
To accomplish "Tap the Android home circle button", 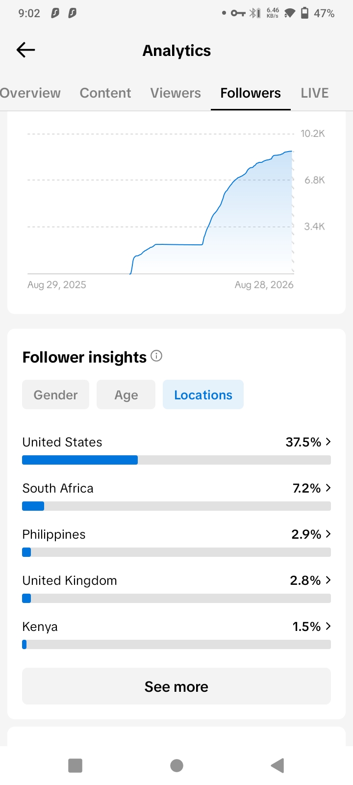I will 176,765.
